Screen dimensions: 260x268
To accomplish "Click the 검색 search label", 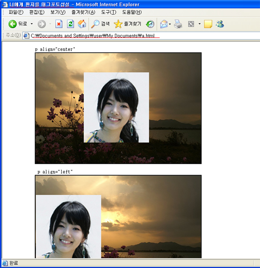I will click(105, 24).
